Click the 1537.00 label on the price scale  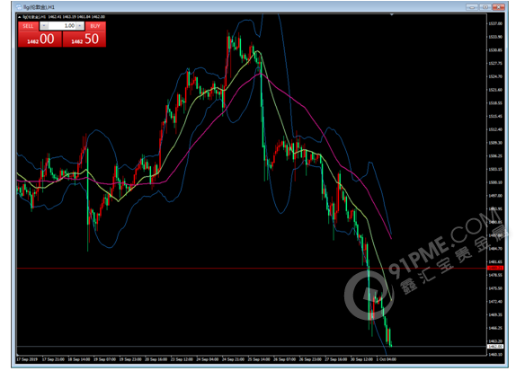(495, 23)
